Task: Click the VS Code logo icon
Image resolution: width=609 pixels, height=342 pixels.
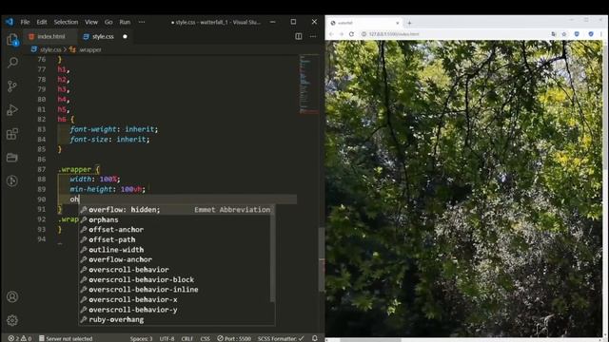Action: click(x=10, y=22)
